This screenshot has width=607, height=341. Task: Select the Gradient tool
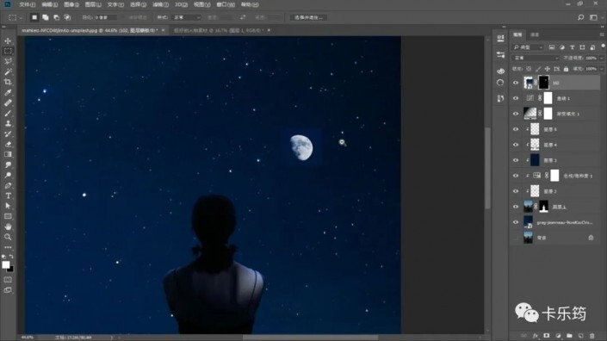8,154
